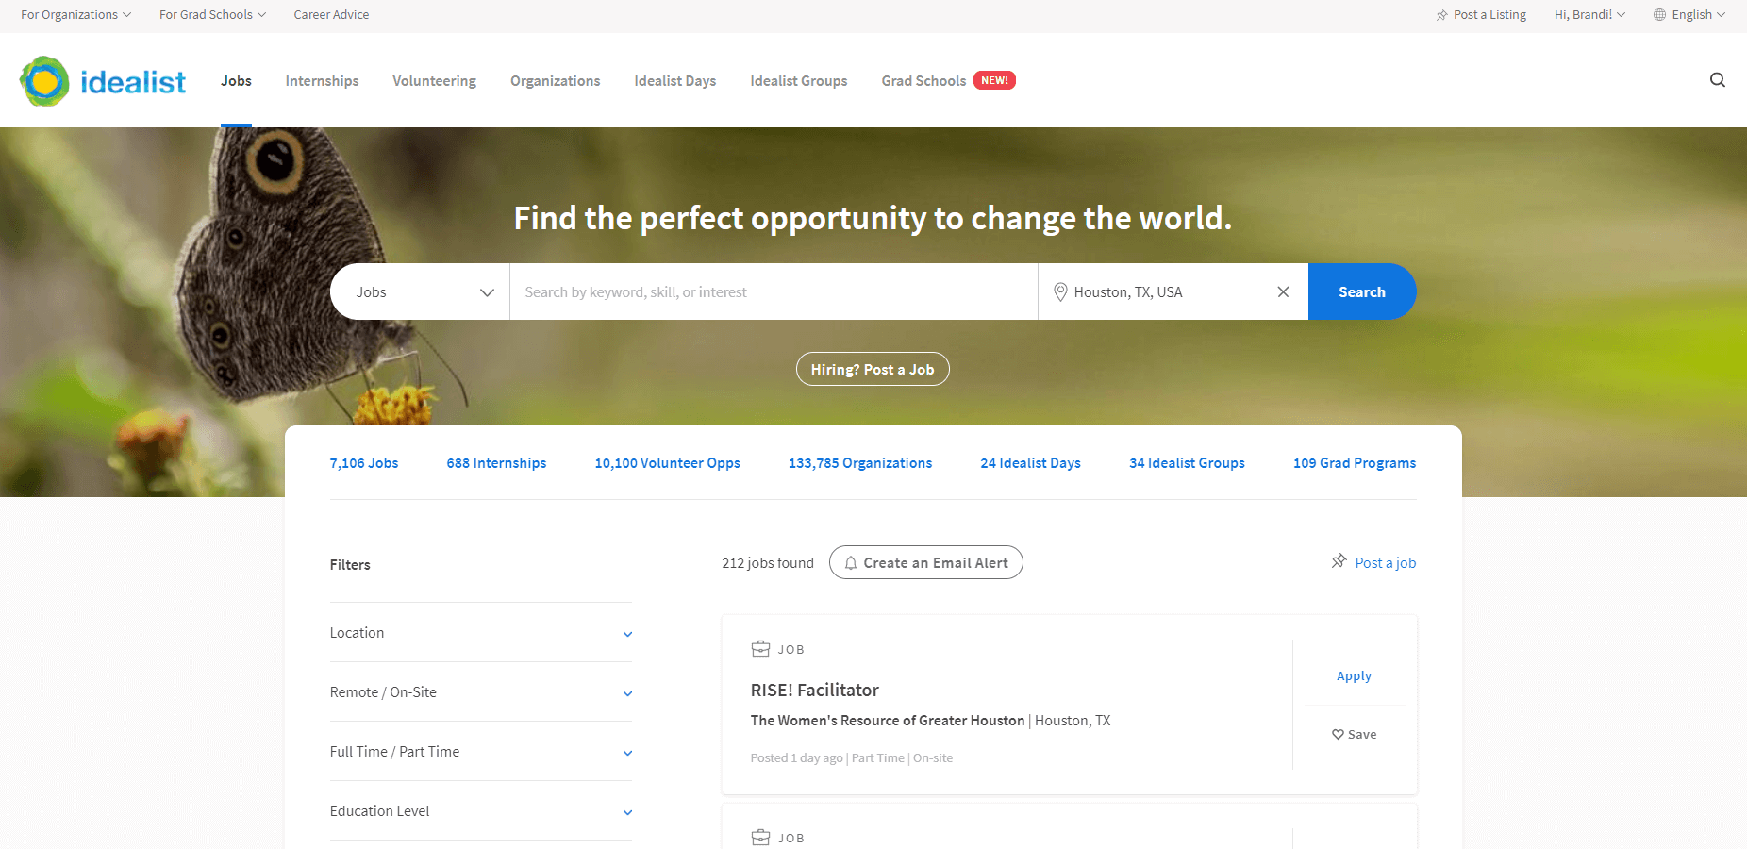Open 24 Idealist Days link

coord(1030,463)
